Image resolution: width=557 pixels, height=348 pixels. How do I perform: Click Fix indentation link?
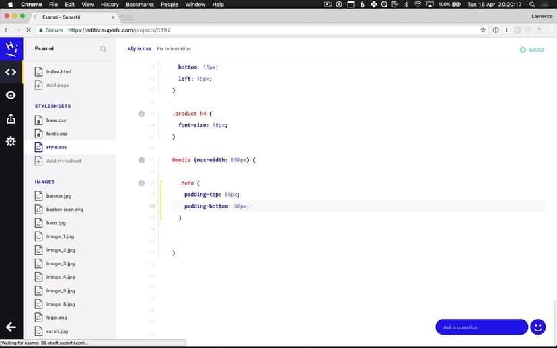(x=174, y=49)
